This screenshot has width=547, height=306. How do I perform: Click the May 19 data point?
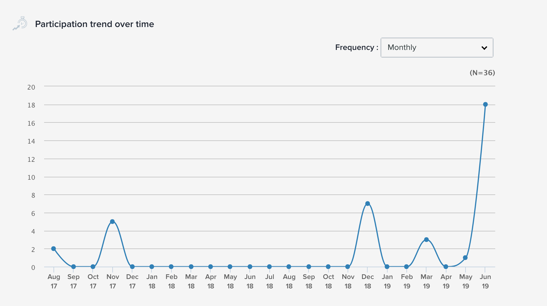coord(465,258)
